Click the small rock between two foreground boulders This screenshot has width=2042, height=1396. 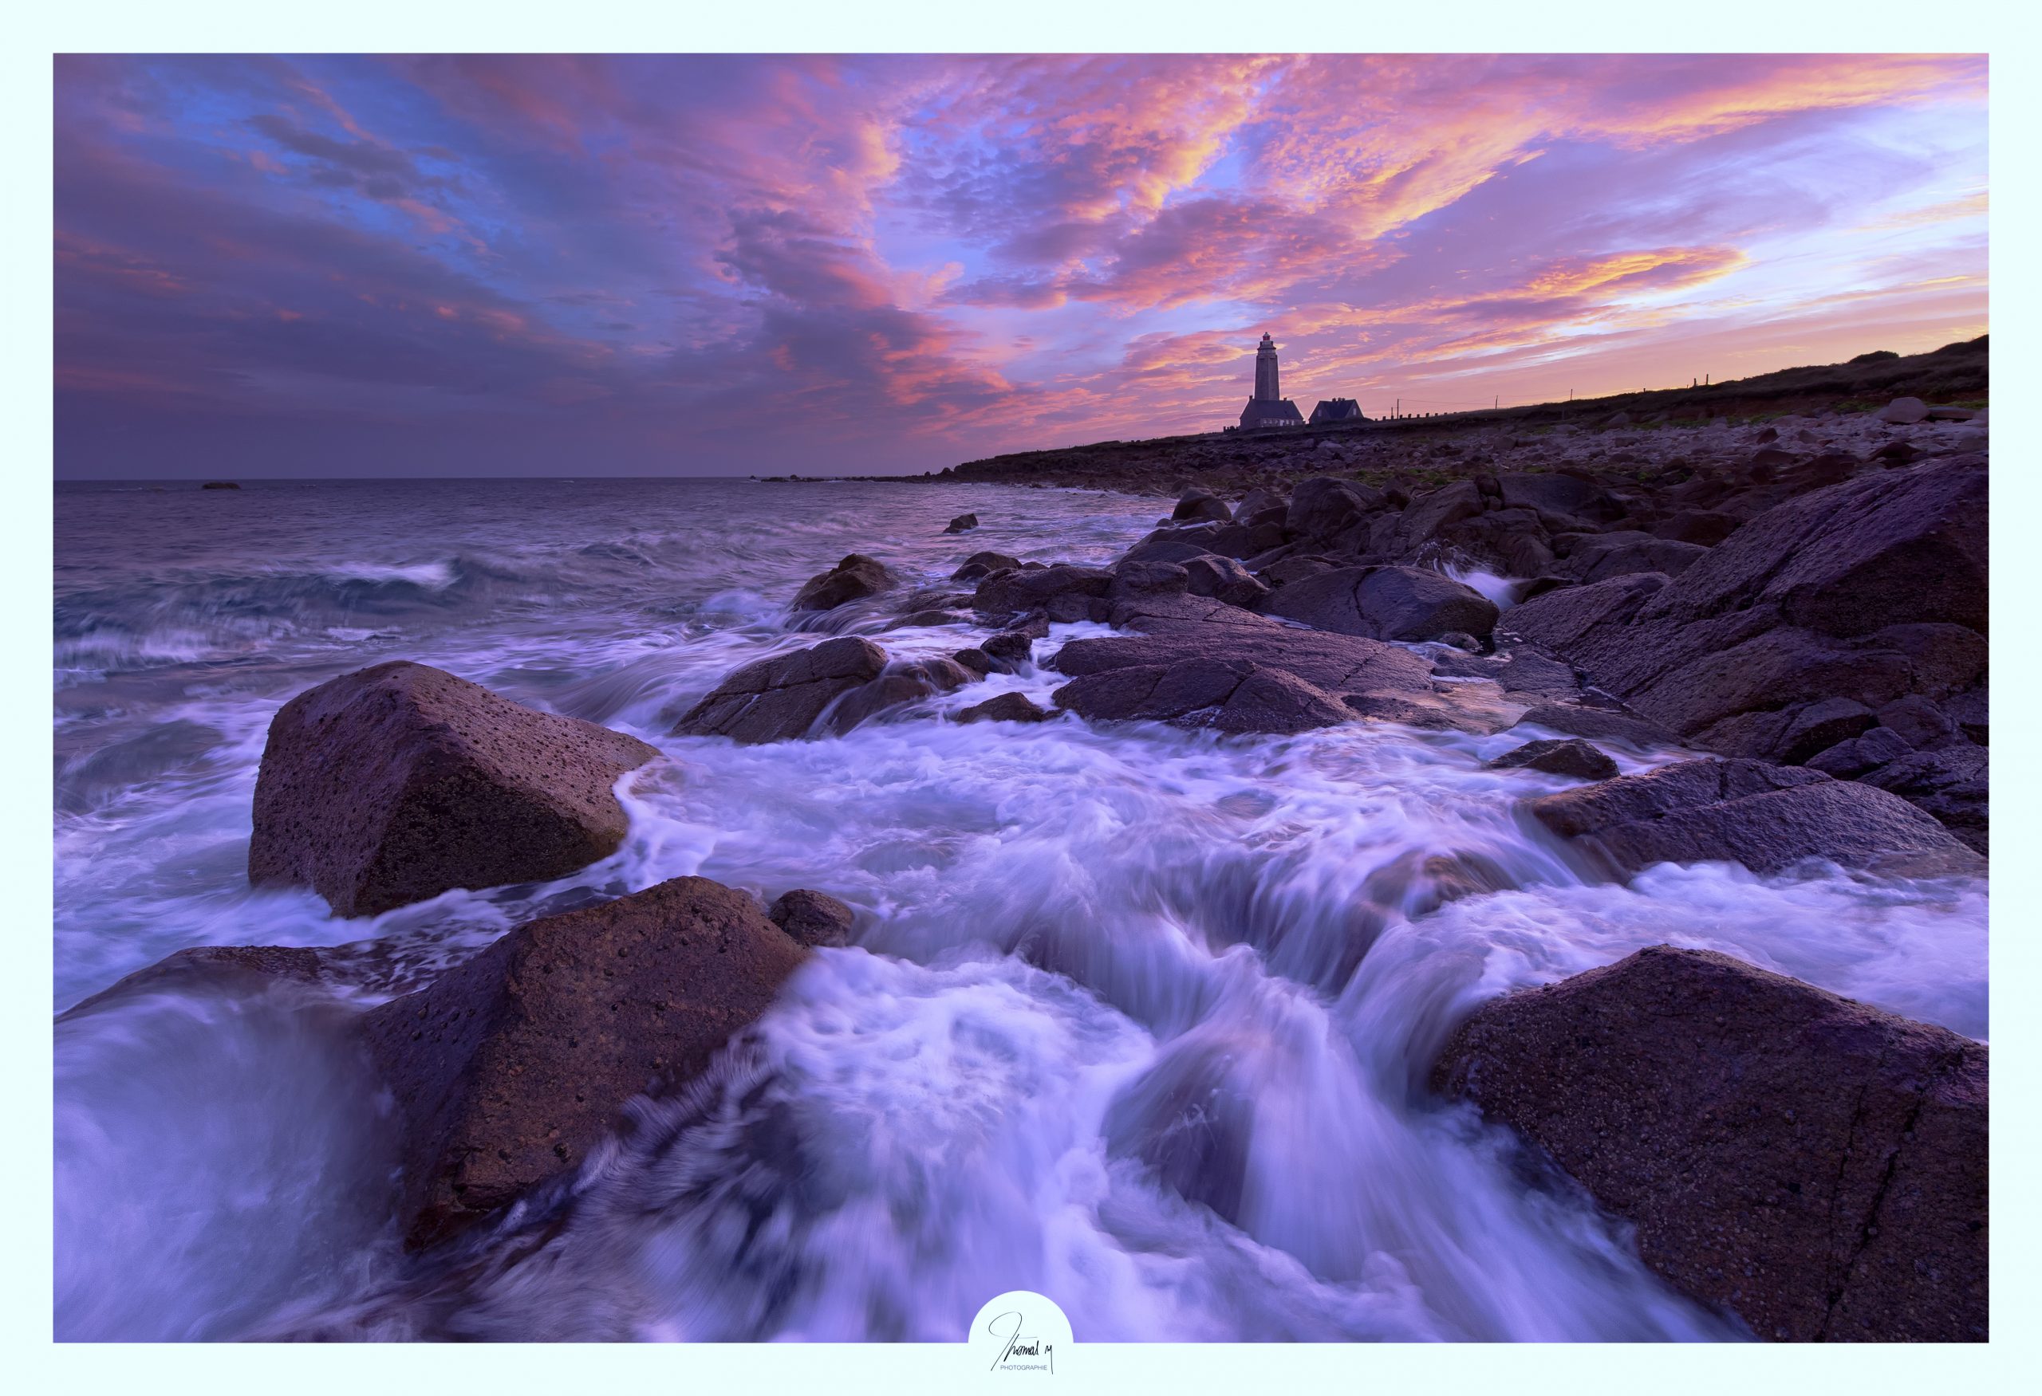[811, 918]
